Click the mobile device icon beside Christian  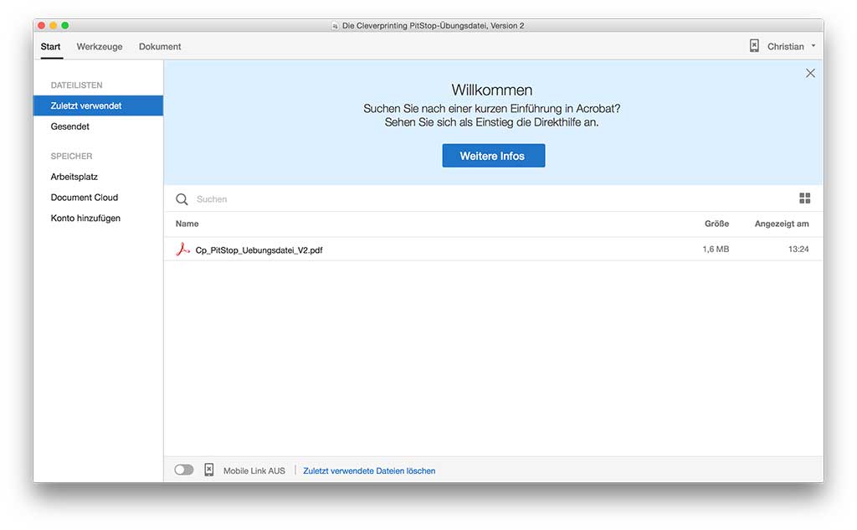click(754, 46)
